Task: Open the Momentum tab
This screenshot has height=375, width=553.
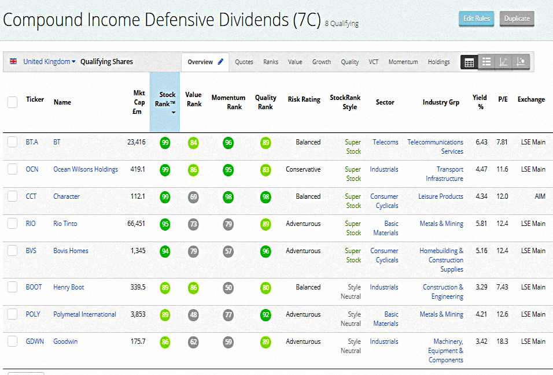Action: (403, 62)
